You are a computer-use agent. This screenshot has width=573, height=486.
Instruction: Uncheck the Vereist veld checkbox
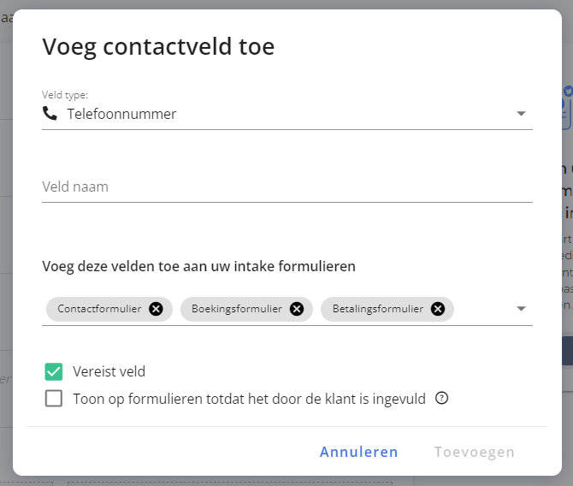point(54,371)
